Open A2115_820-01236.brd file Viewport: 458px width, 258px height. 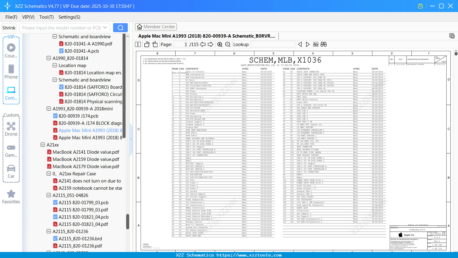click(77, 239)
